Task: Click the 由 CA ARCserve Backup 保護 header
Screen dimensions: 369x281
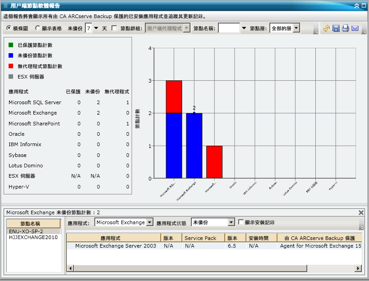Action: coord(319,238)
